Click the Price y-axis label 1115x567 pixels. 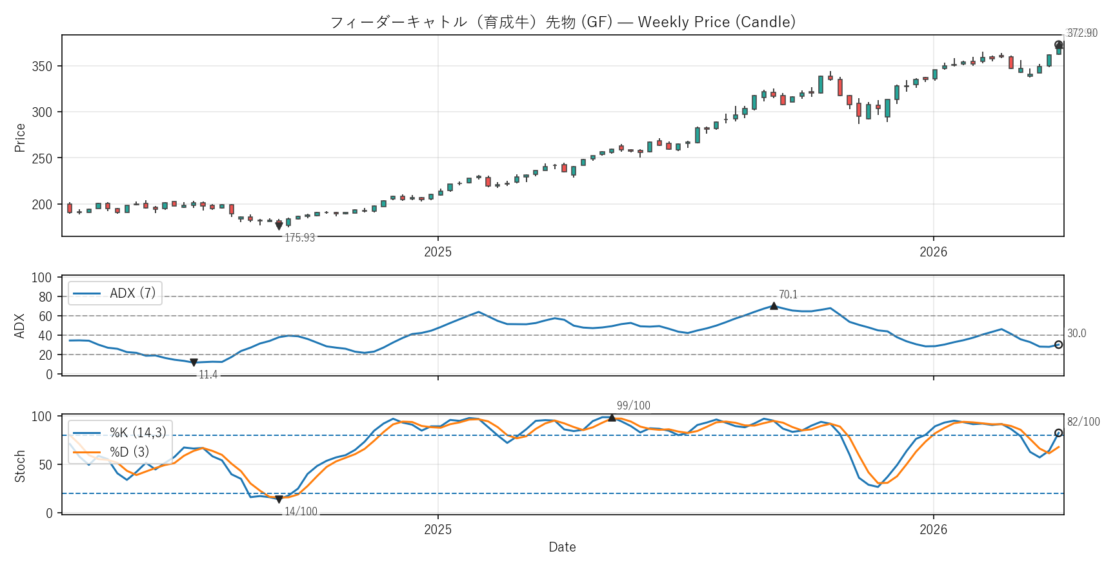click(x=20, y=138)
